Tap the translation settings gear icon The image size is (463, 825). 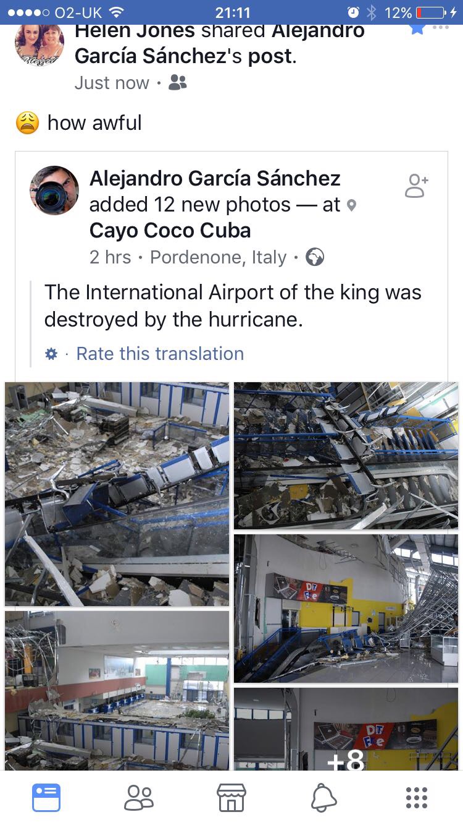point(52,354)
